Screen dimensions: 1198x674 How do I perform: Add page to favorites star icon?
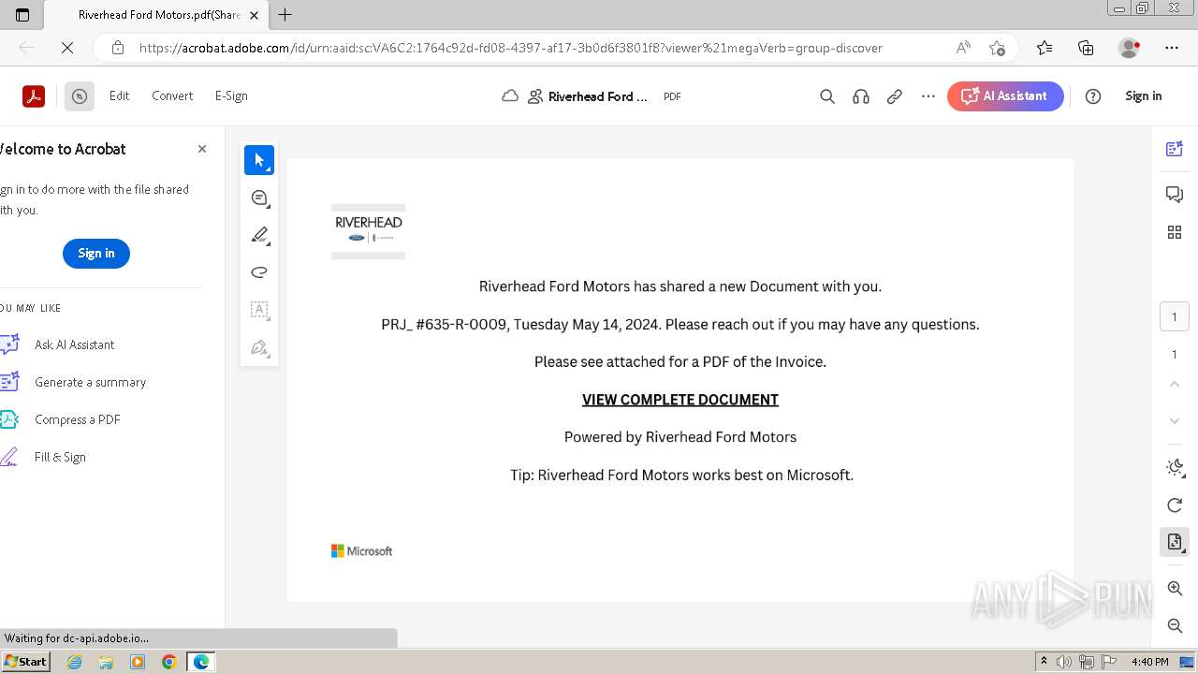[997, 48]
